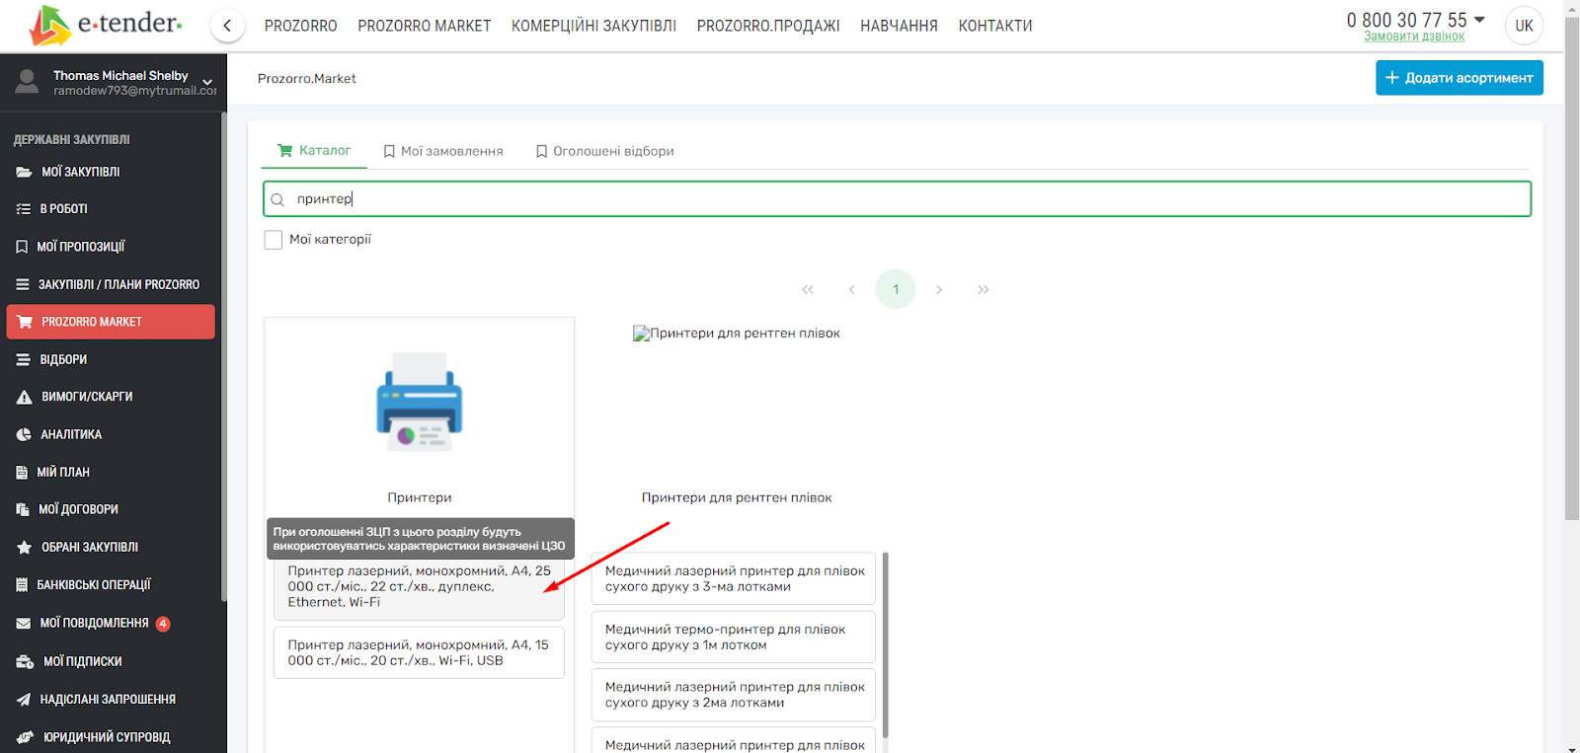Click the cart icon on Каталог tab
Image resolution: width=1580 pixels, height=753 pixels.
tap(285, 151)
